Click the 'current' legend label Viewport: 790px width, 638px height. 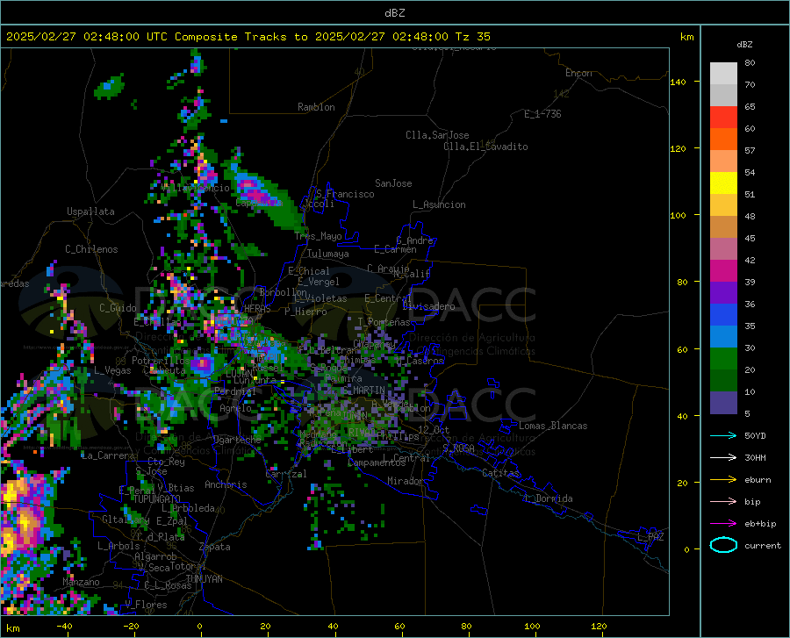(x=763, y=546)
